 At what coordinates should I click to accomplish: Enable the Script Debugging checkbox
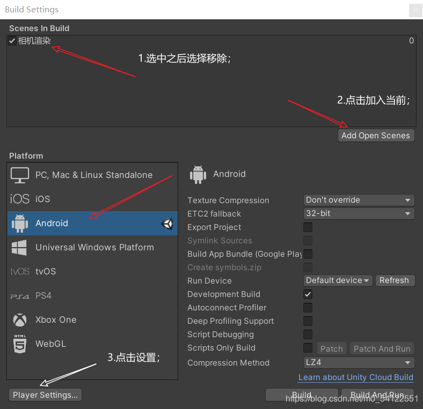click(308, 334)
